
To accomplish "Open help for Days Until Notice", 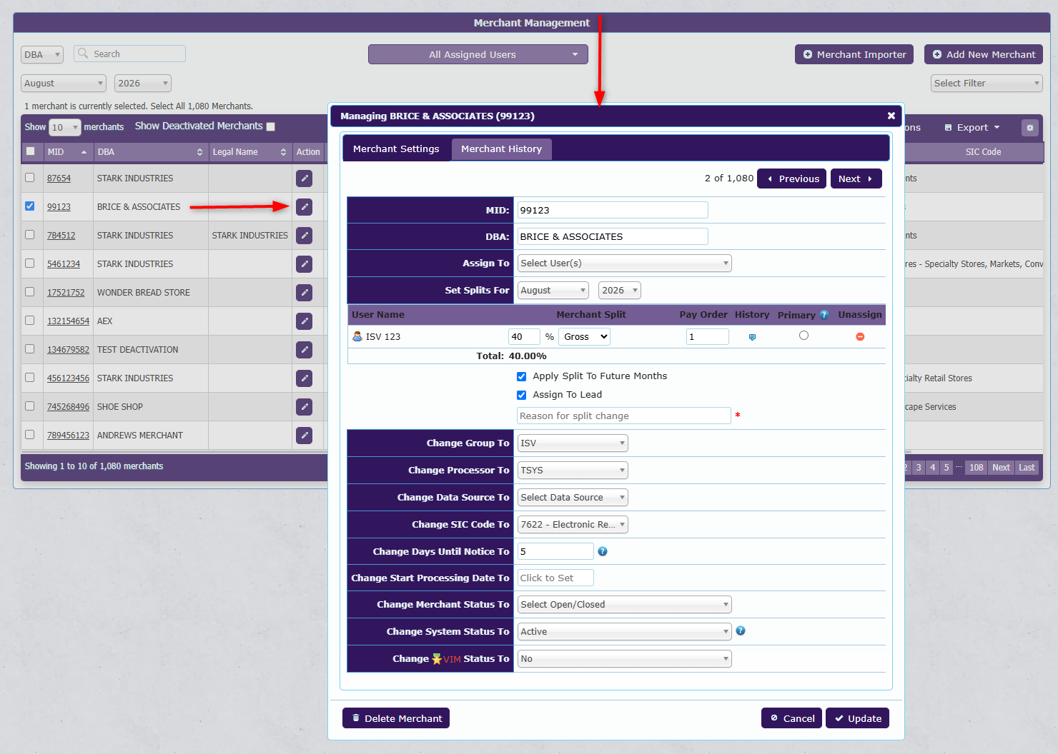I will click(x=603, y=551).
